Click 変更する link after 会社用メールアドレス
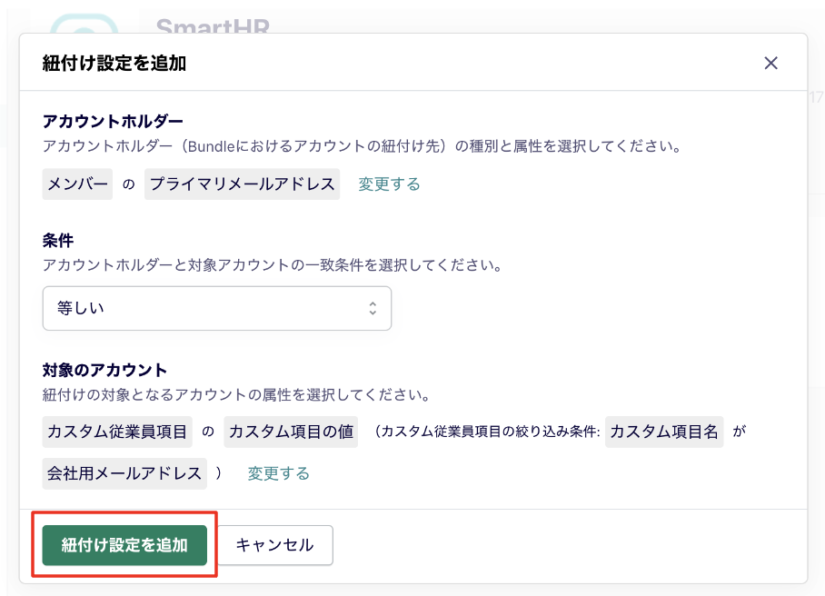825x596 pixels. [278, 473]
